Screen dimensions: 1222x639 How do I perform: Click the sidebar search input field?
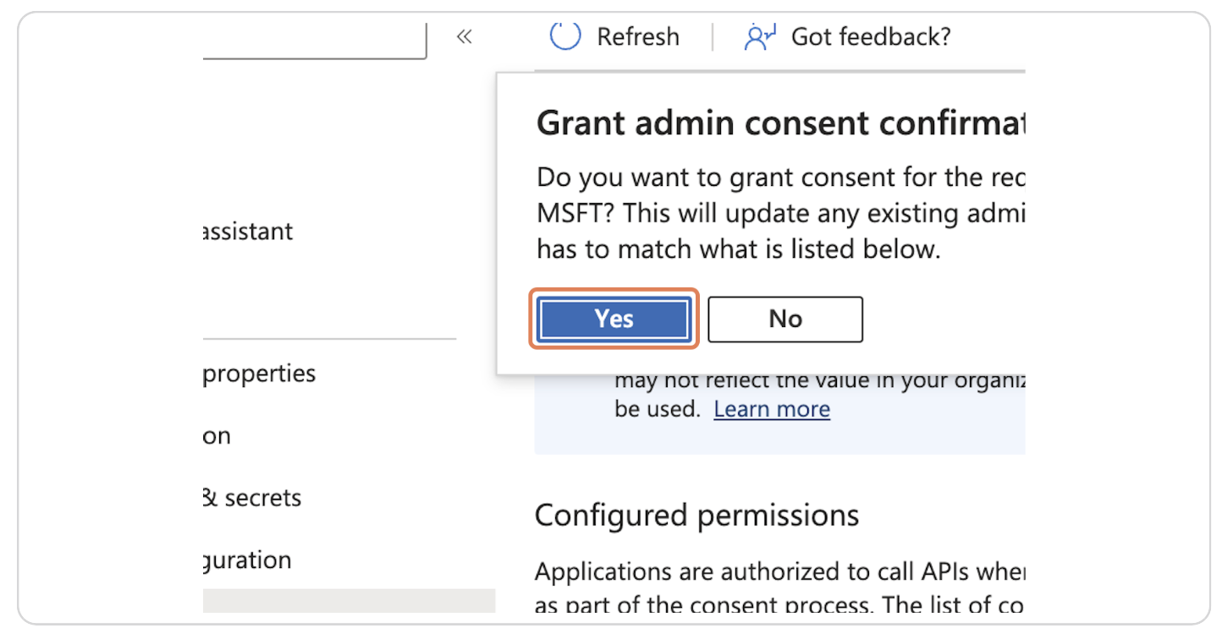tap(313, 41)
